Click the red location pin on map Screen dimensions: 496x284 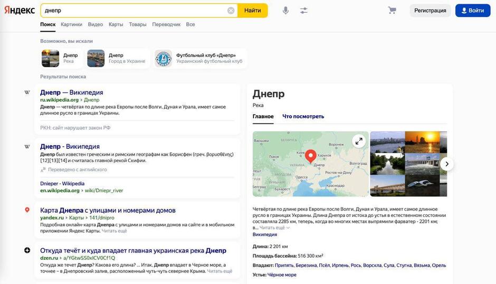[311, 156]
